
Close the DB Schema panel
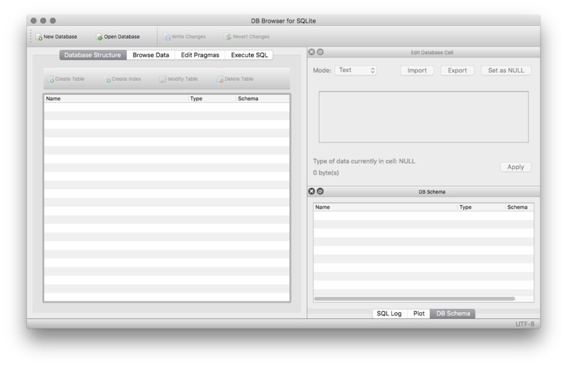click(x=312, y=191)
